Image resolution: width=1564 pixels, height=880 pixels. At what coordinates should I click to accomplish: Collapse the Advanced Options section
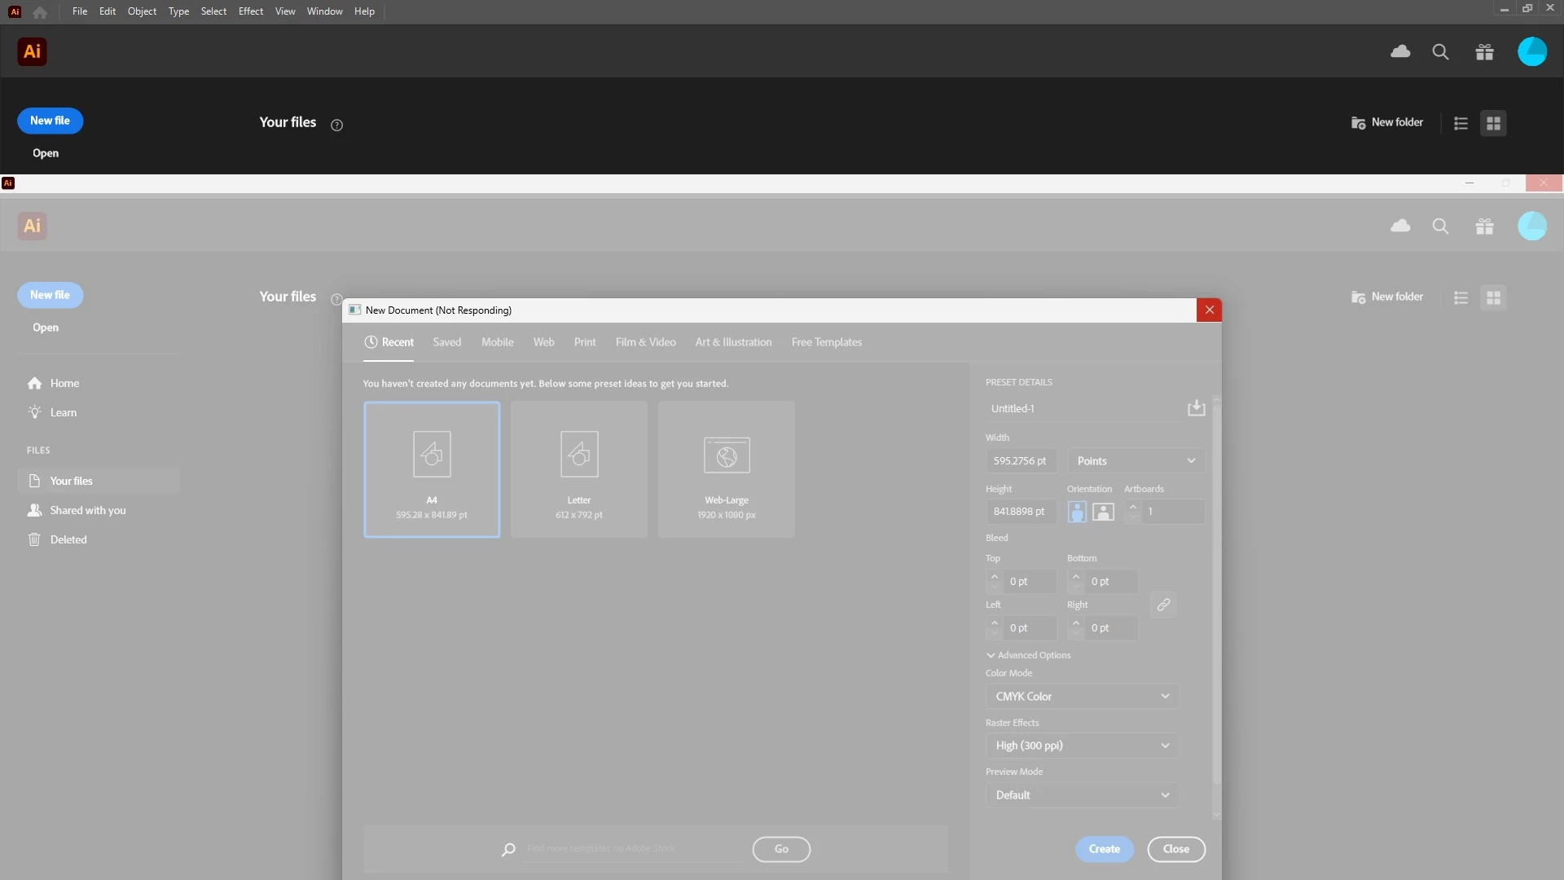click(x=1028, y=655)
